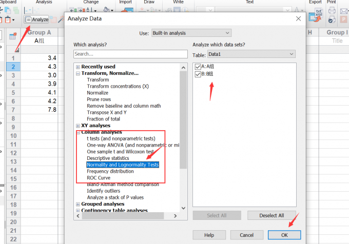Select Prune rows analysis
This screenshot has width=349, height=244.
tap(99, 99)
